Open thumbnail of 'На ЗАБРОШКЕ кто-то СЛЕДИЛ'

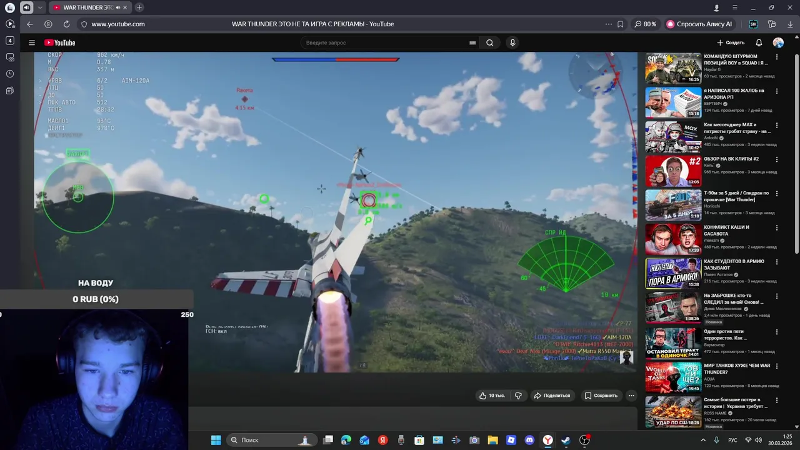[x=673, y=307]
